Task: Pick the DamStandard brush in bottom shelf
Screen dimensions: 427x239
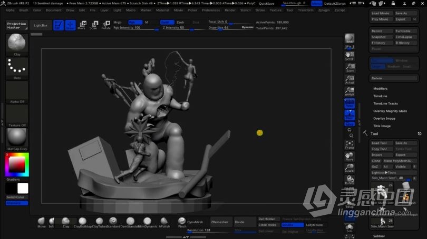Action: 130,222
